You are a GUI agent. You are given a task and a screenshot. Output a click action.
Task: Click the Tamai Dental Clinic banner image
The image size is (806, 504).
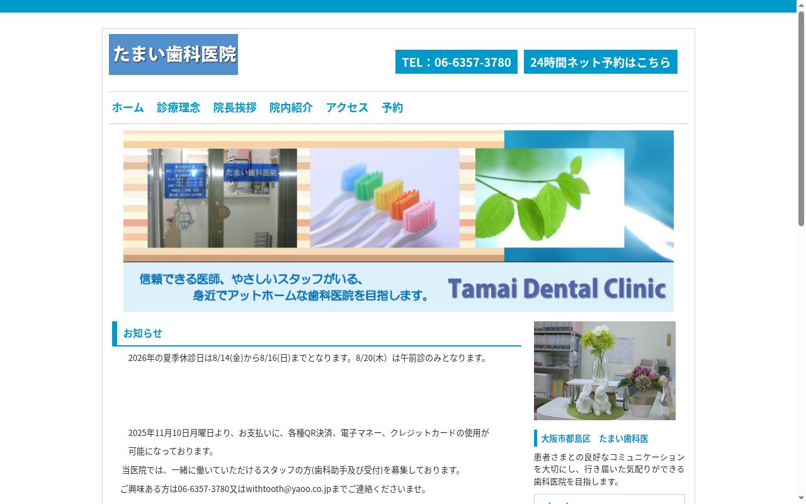pyautogui.click(x=399, y=221)
